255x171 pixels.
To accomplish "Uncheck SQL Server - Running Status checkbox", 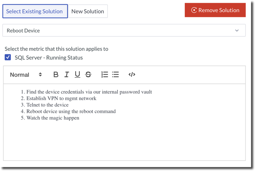I will tap(8, 57).
